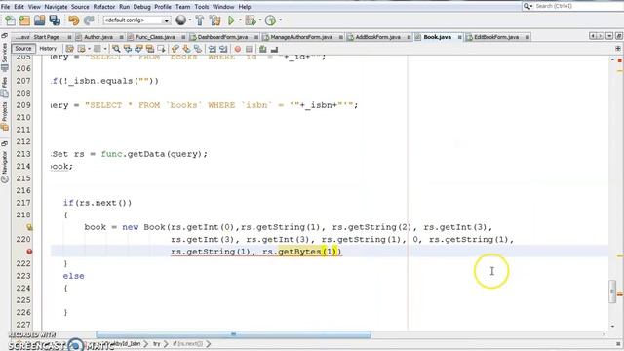The height and width of the screenshot is (351, 624).
Task: Expand the globe browser dropdown arrow
Action: pyautogui.click(x=190, y=19)
